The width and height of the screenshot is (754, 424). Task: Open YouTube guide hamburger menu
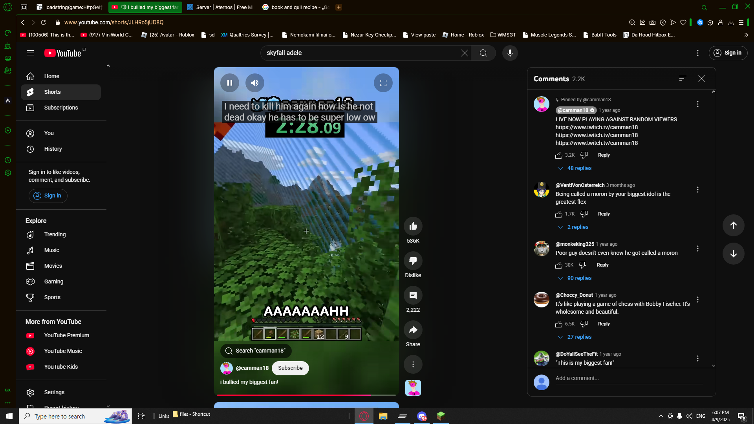30,53
